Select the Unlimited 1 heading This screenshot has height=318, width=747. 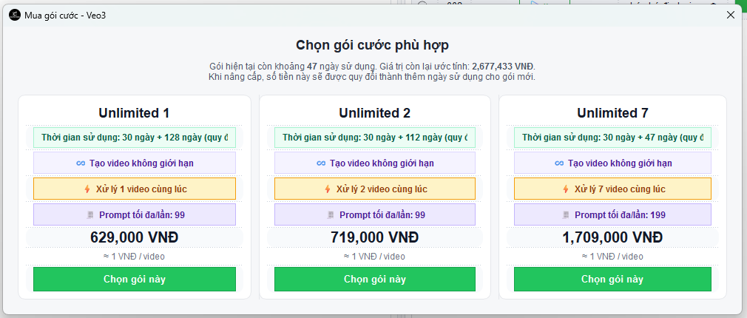pyautogui.click(x=134, y=113)
